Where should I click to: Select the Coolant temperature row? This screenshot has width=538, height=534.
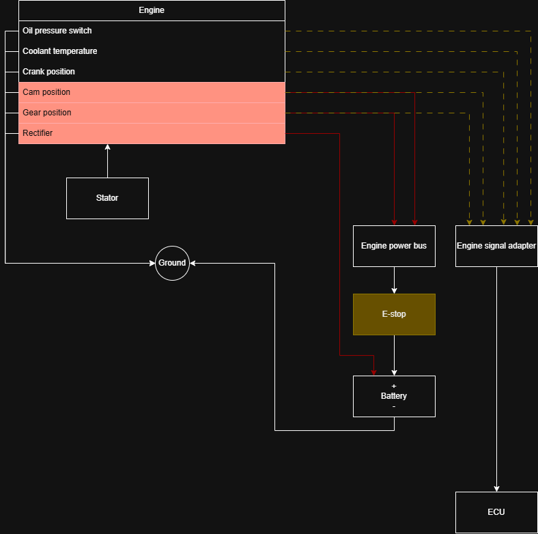coord(152,51)
